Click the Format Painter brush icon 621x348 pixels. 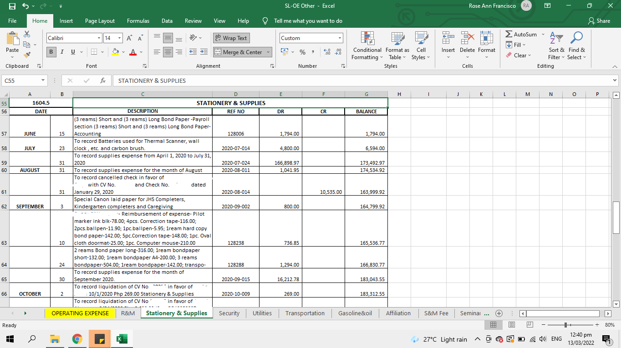[27, 55]
